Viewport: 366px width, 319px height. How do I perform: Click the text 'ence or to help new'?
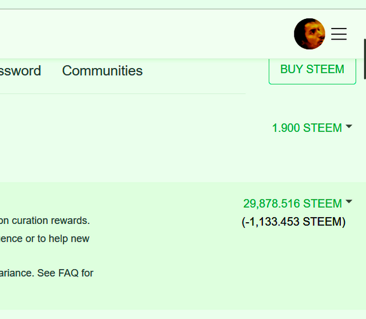pyautogui.click(x=45, y=238)
